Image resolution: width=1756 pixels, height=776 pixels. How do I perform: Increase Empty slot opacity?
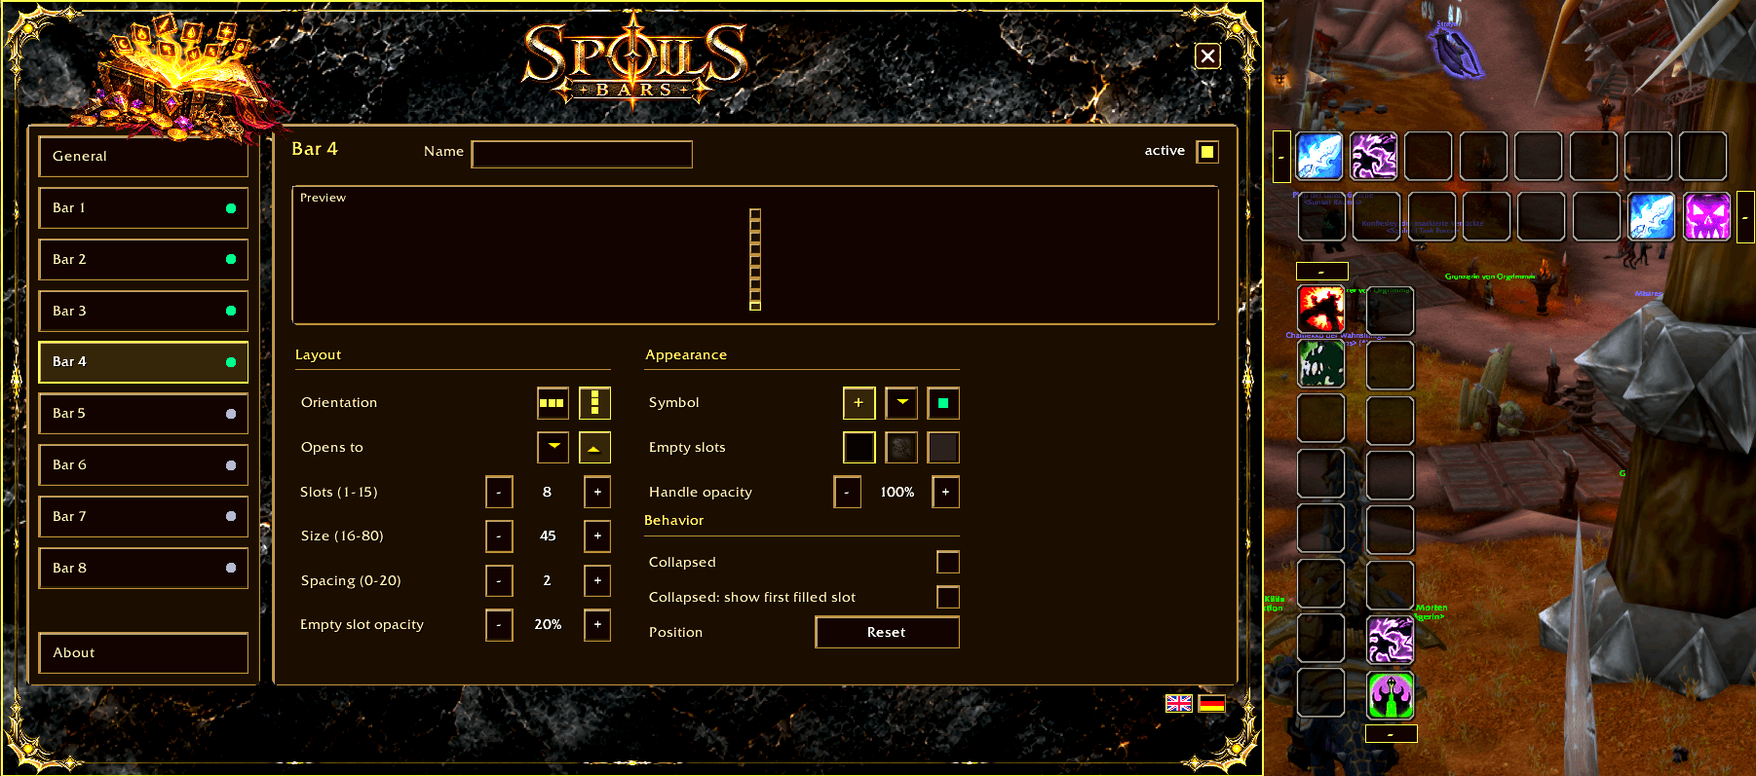pyautogui.click(x=597, y=624)
